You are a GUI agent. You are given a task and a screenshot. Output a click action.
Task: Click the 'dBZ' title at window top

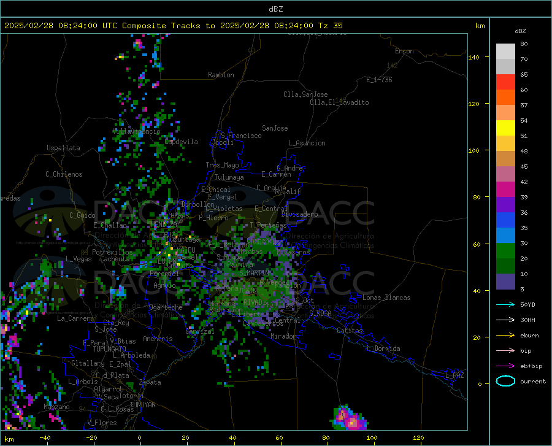coord(275,9)
